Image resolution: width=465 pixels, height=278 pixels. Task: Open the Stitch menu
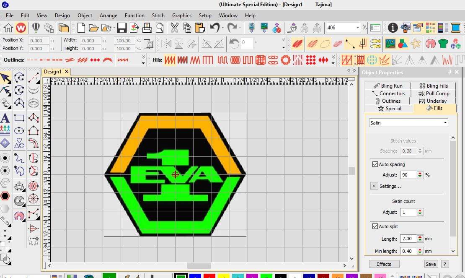(x=158, y=16)
